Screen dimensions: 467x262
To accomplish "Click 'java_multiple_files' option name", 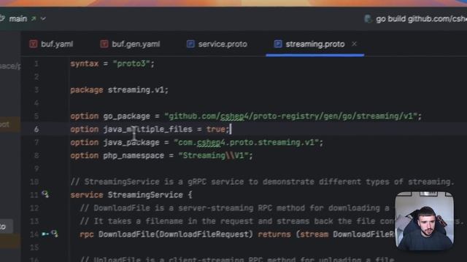I will click(x=147, y=130).
